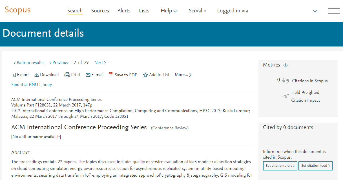343x180 pixels.
Task: Go to the Previous document
Action: point(59,63)
